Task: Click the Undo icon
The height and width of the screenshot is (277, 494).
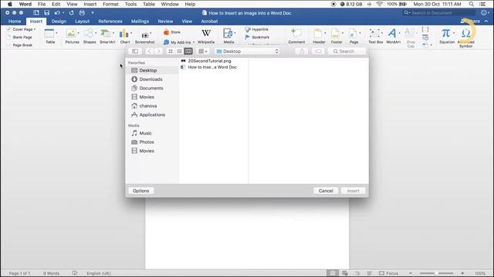Action: (x=57, y=13)
